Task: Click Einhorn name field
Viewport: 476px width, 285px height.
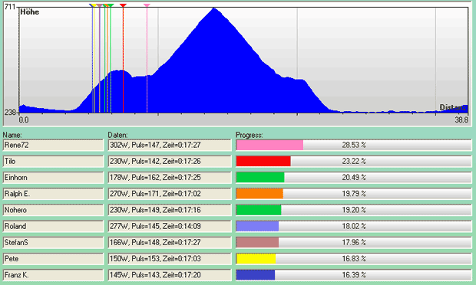Action: pyautogui.click(x=54, y=178)
